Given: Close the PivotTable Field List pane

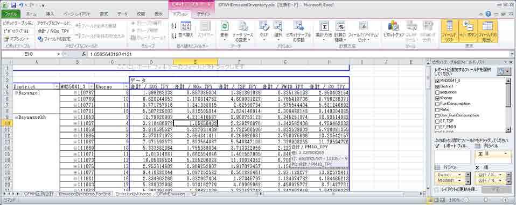Looking at the screenshot, I should (511, 62).
